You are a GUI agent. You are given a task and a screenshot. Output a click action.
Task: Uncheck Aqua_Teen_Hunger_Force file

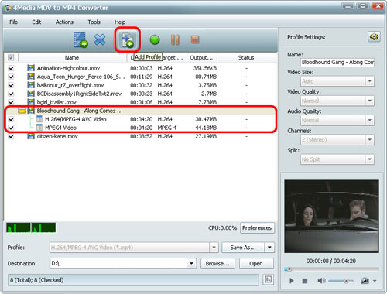pos(11,77)
